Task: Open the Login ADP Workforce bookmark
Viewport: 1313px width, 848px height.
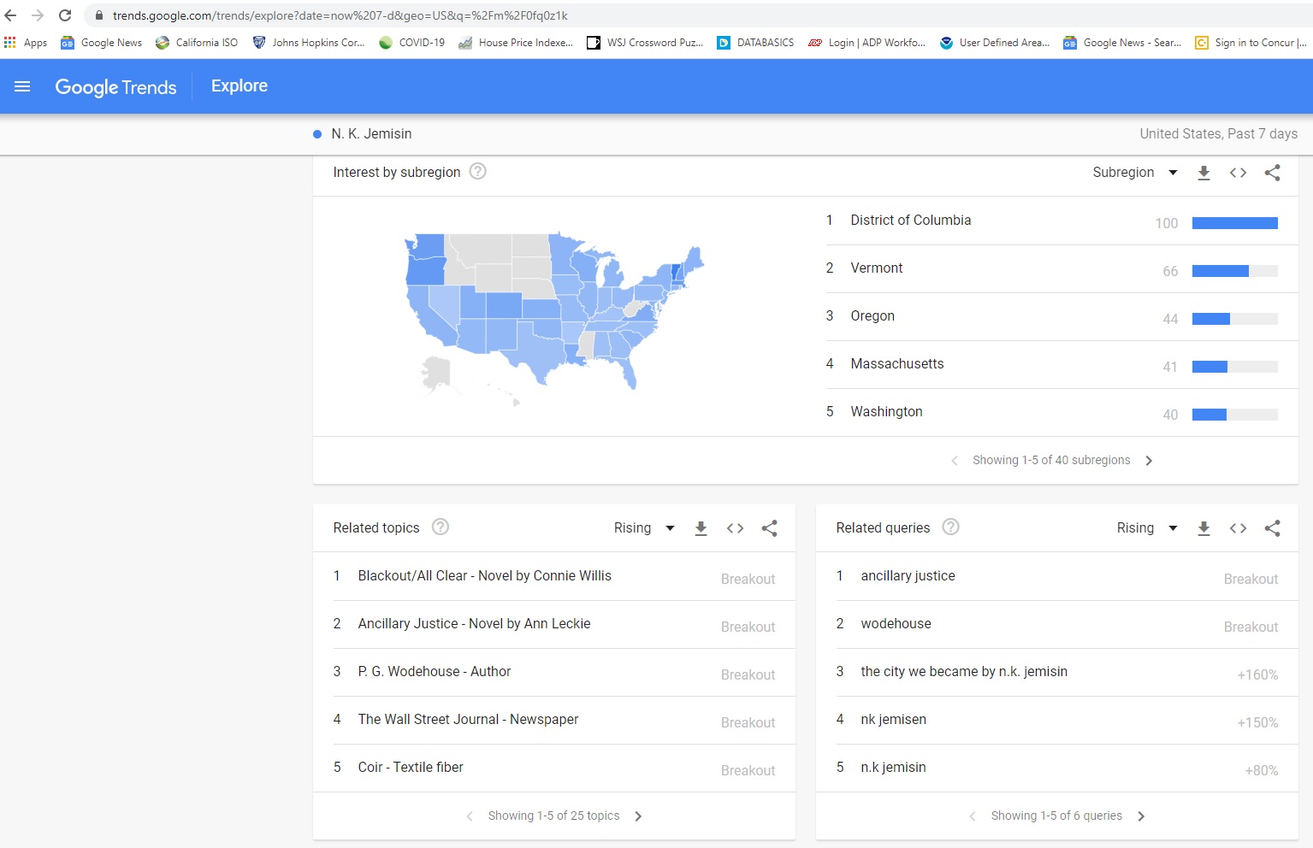Action: (x=866, y=43)
